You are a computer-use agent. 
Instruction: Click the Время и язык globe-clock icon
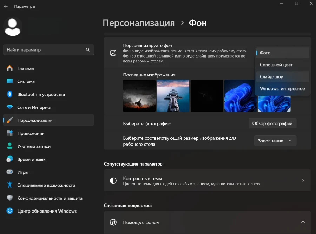click(x=10, y=159)
